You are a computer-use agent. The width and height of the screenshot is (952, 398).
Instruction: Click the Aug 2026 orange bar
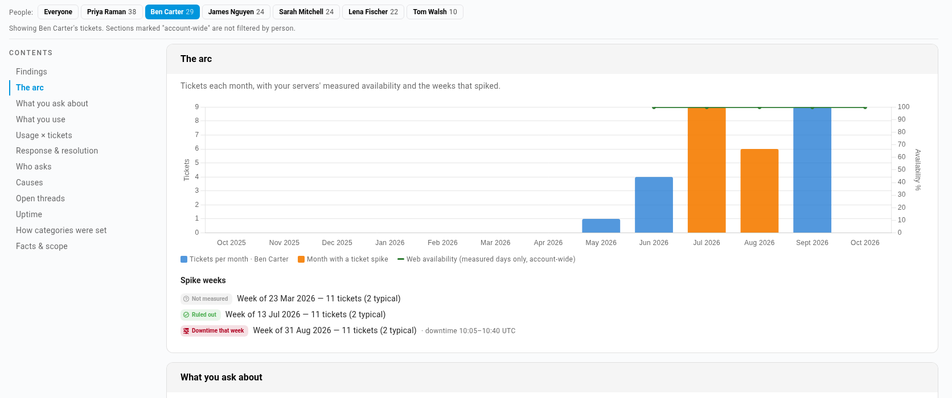pyautogui.click(x=760, y=191)
